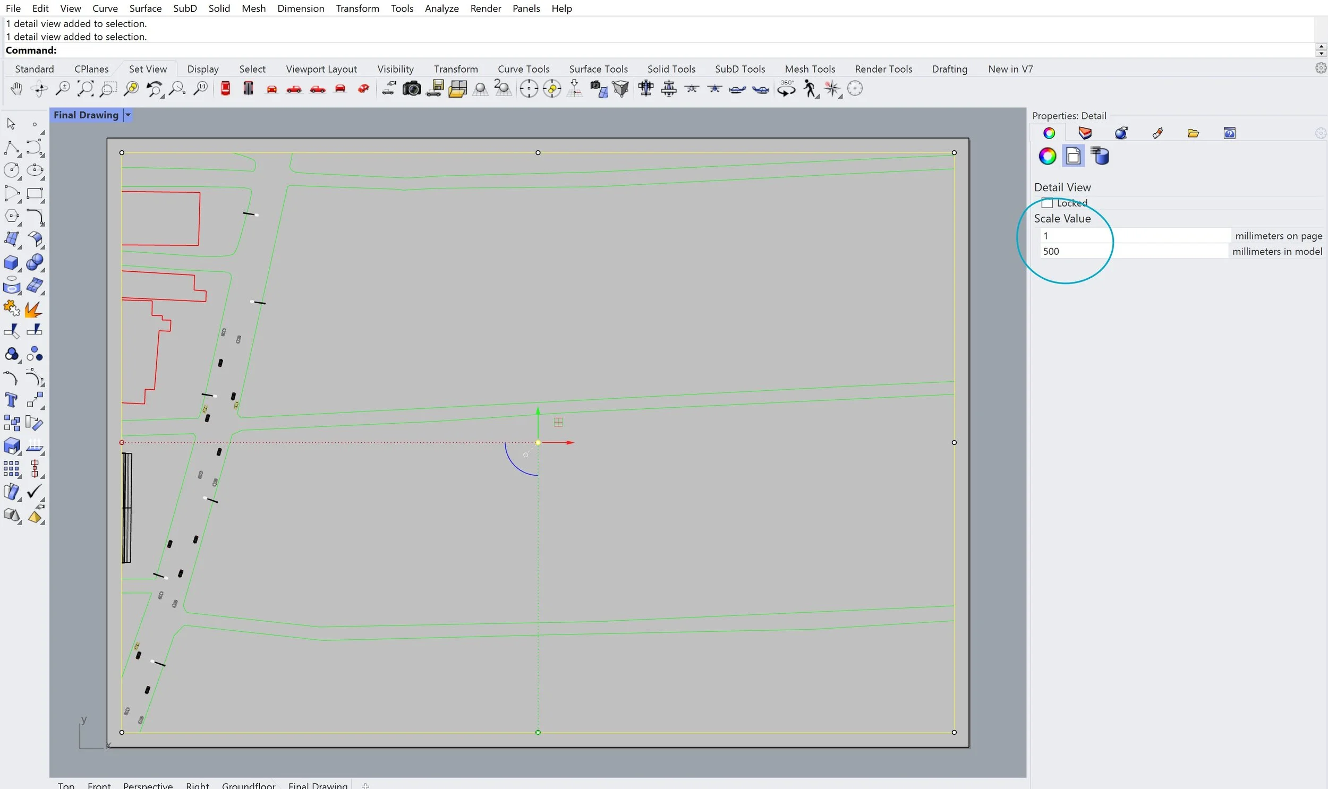Select the Walk About icon

click(810, 89)
